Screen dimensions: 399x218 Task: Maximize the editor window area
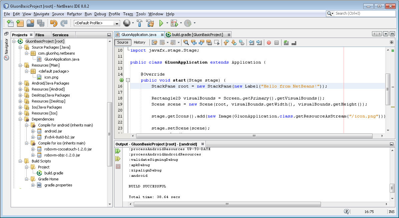pos(392,34)
